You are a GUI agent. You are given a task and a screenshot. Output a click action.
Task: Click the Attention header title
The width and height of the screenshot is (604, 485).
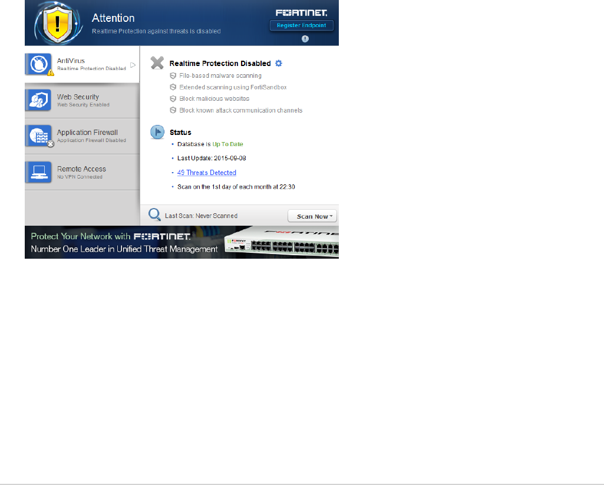pyautogui.click(x=113, y=18)
